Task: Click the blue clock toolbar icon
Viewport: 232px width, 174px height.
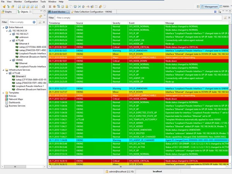Action: 75,7
